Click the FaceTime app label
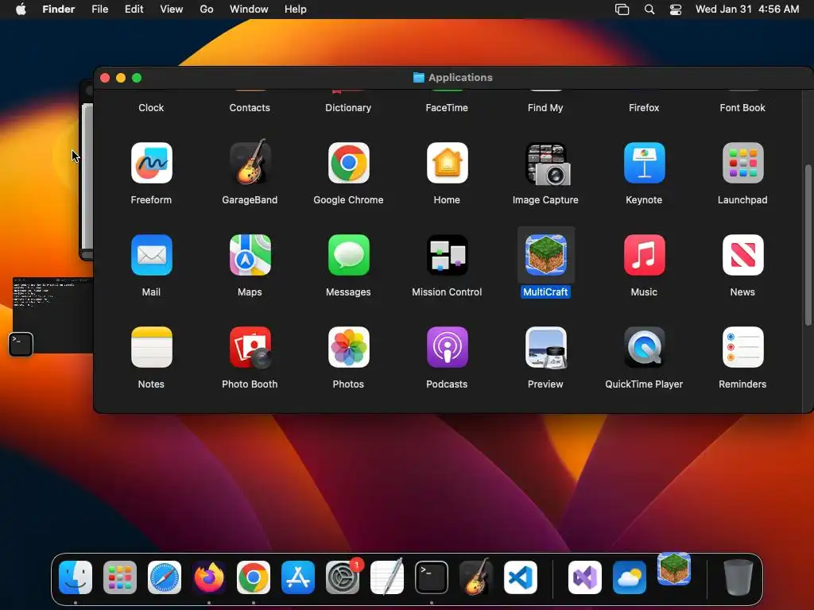Image resolution: width=814 pixels, height=610 pixels. (447, 108)
